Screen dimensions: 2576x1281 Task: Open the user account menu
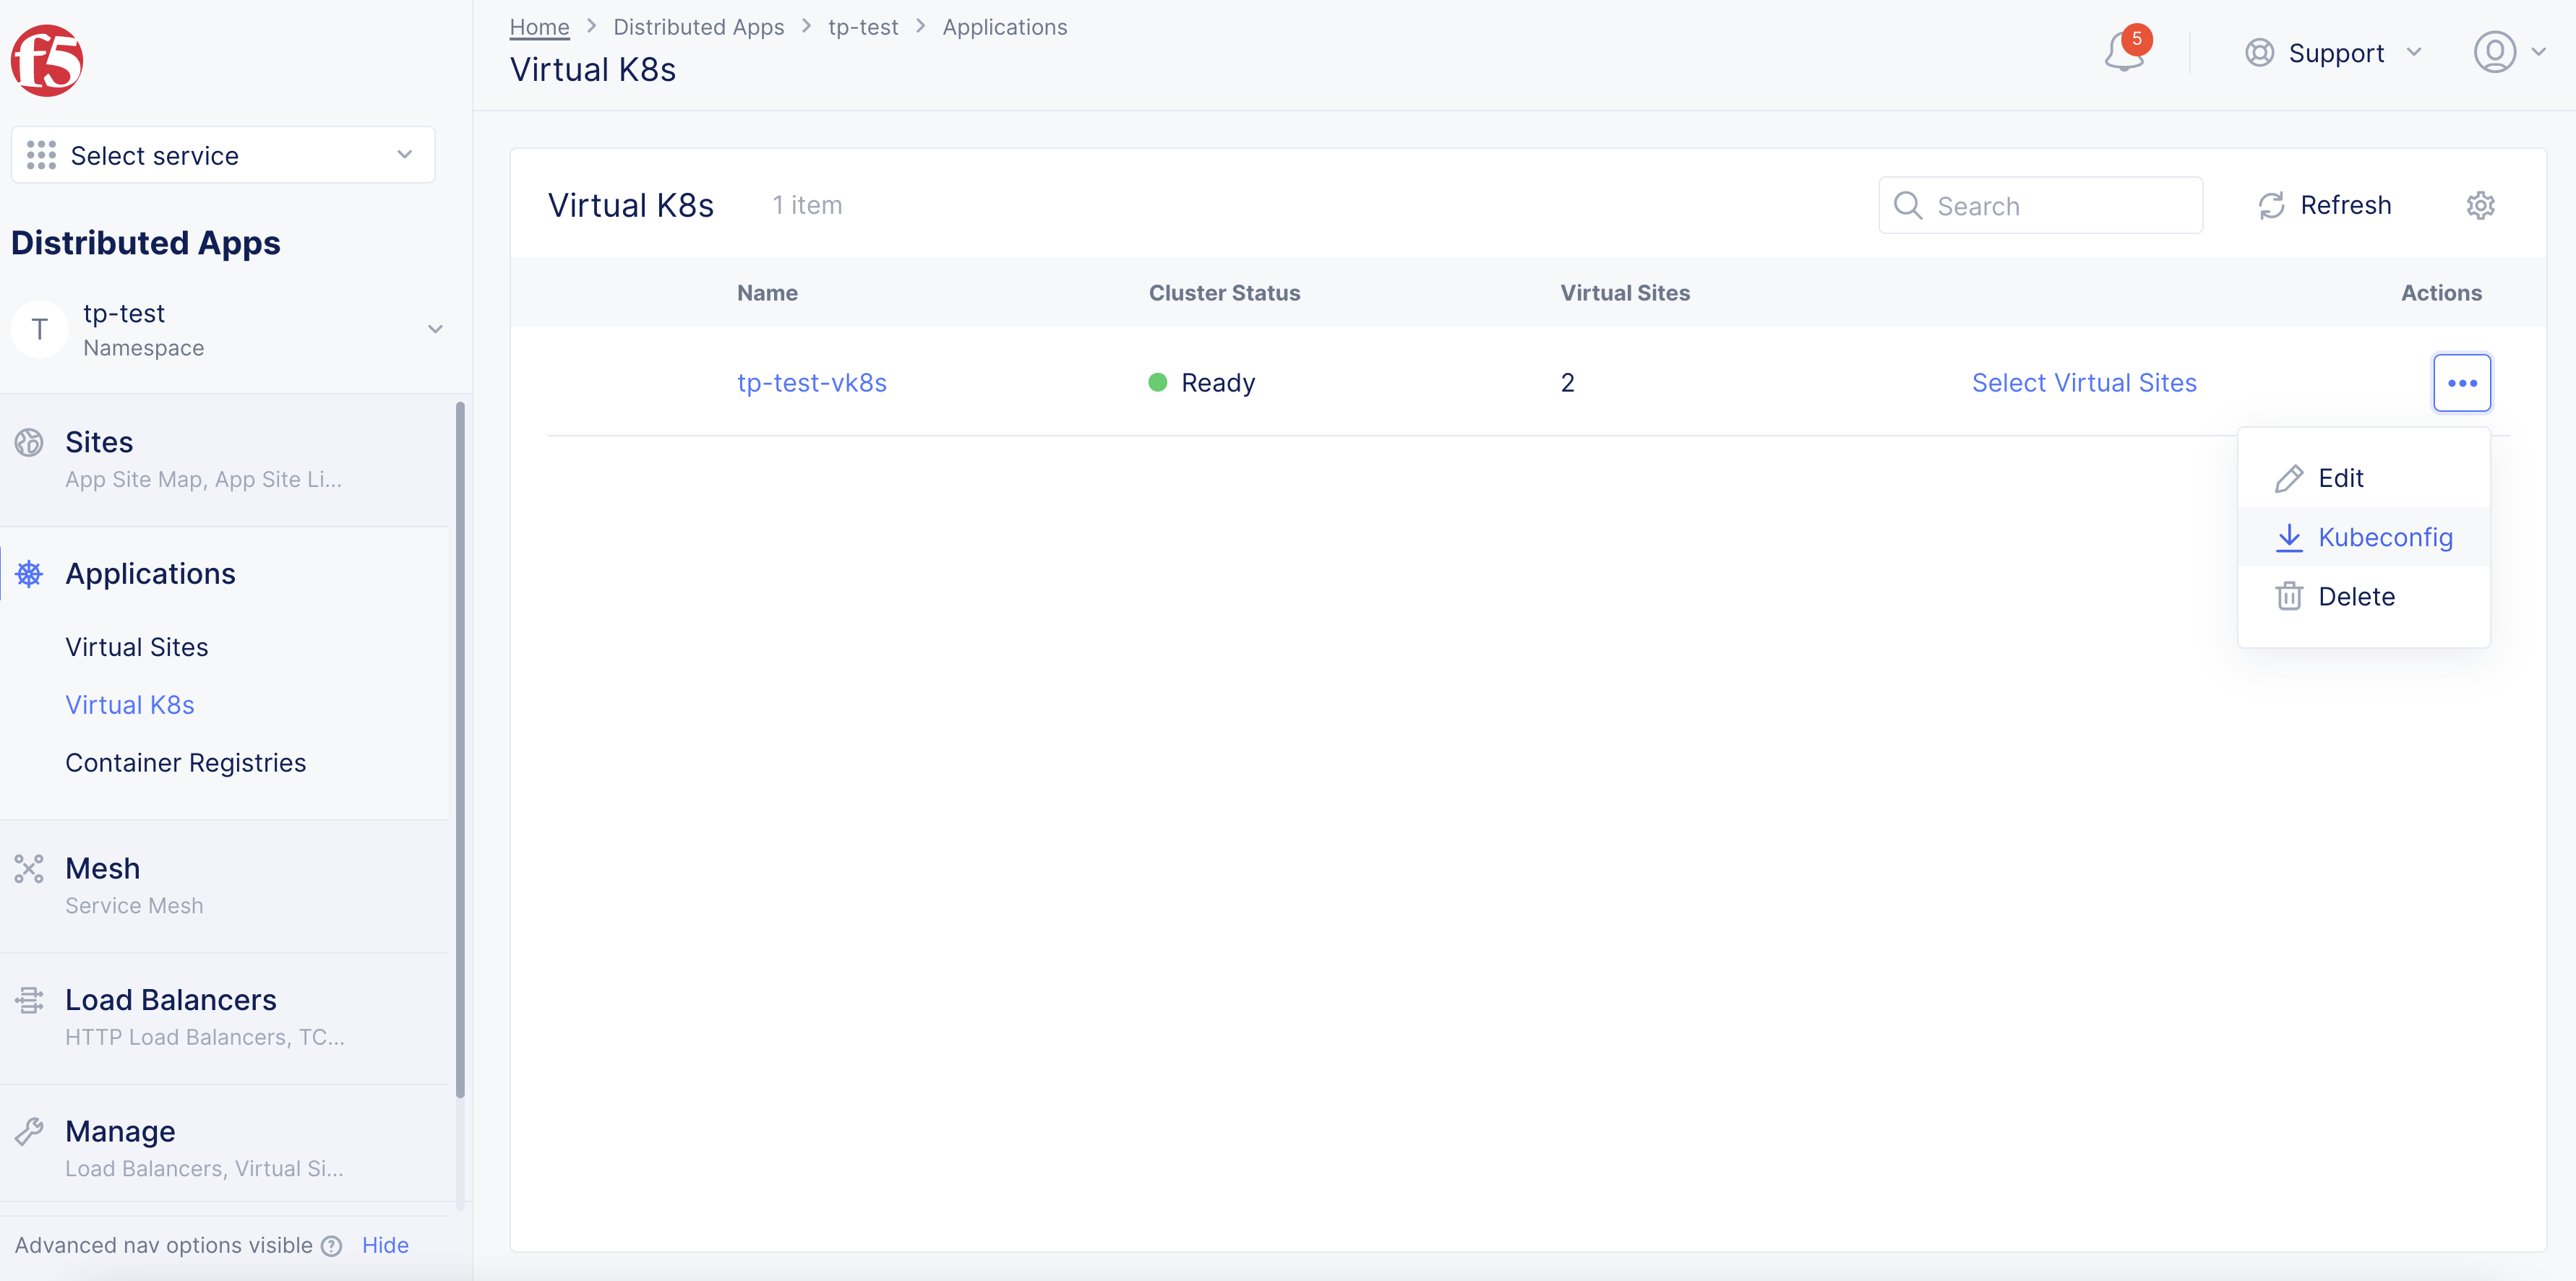(x=2508, y=52)
